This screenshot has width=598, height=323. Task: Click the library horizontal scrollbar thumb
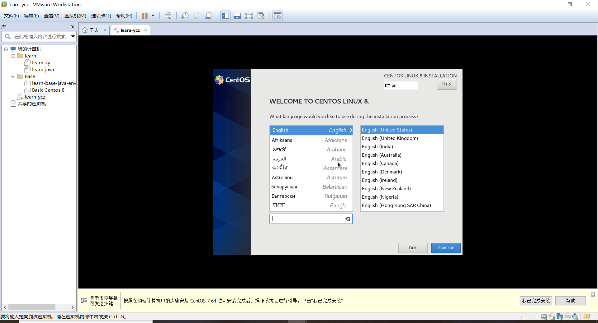32,307
